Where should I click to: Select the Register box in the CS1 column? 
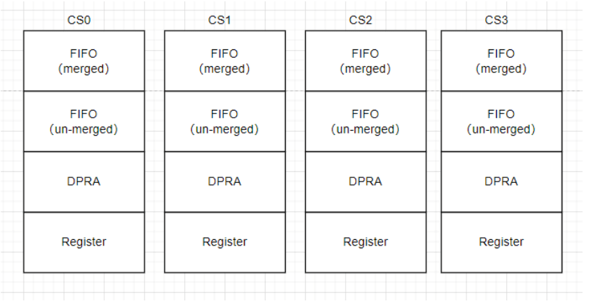225,242
